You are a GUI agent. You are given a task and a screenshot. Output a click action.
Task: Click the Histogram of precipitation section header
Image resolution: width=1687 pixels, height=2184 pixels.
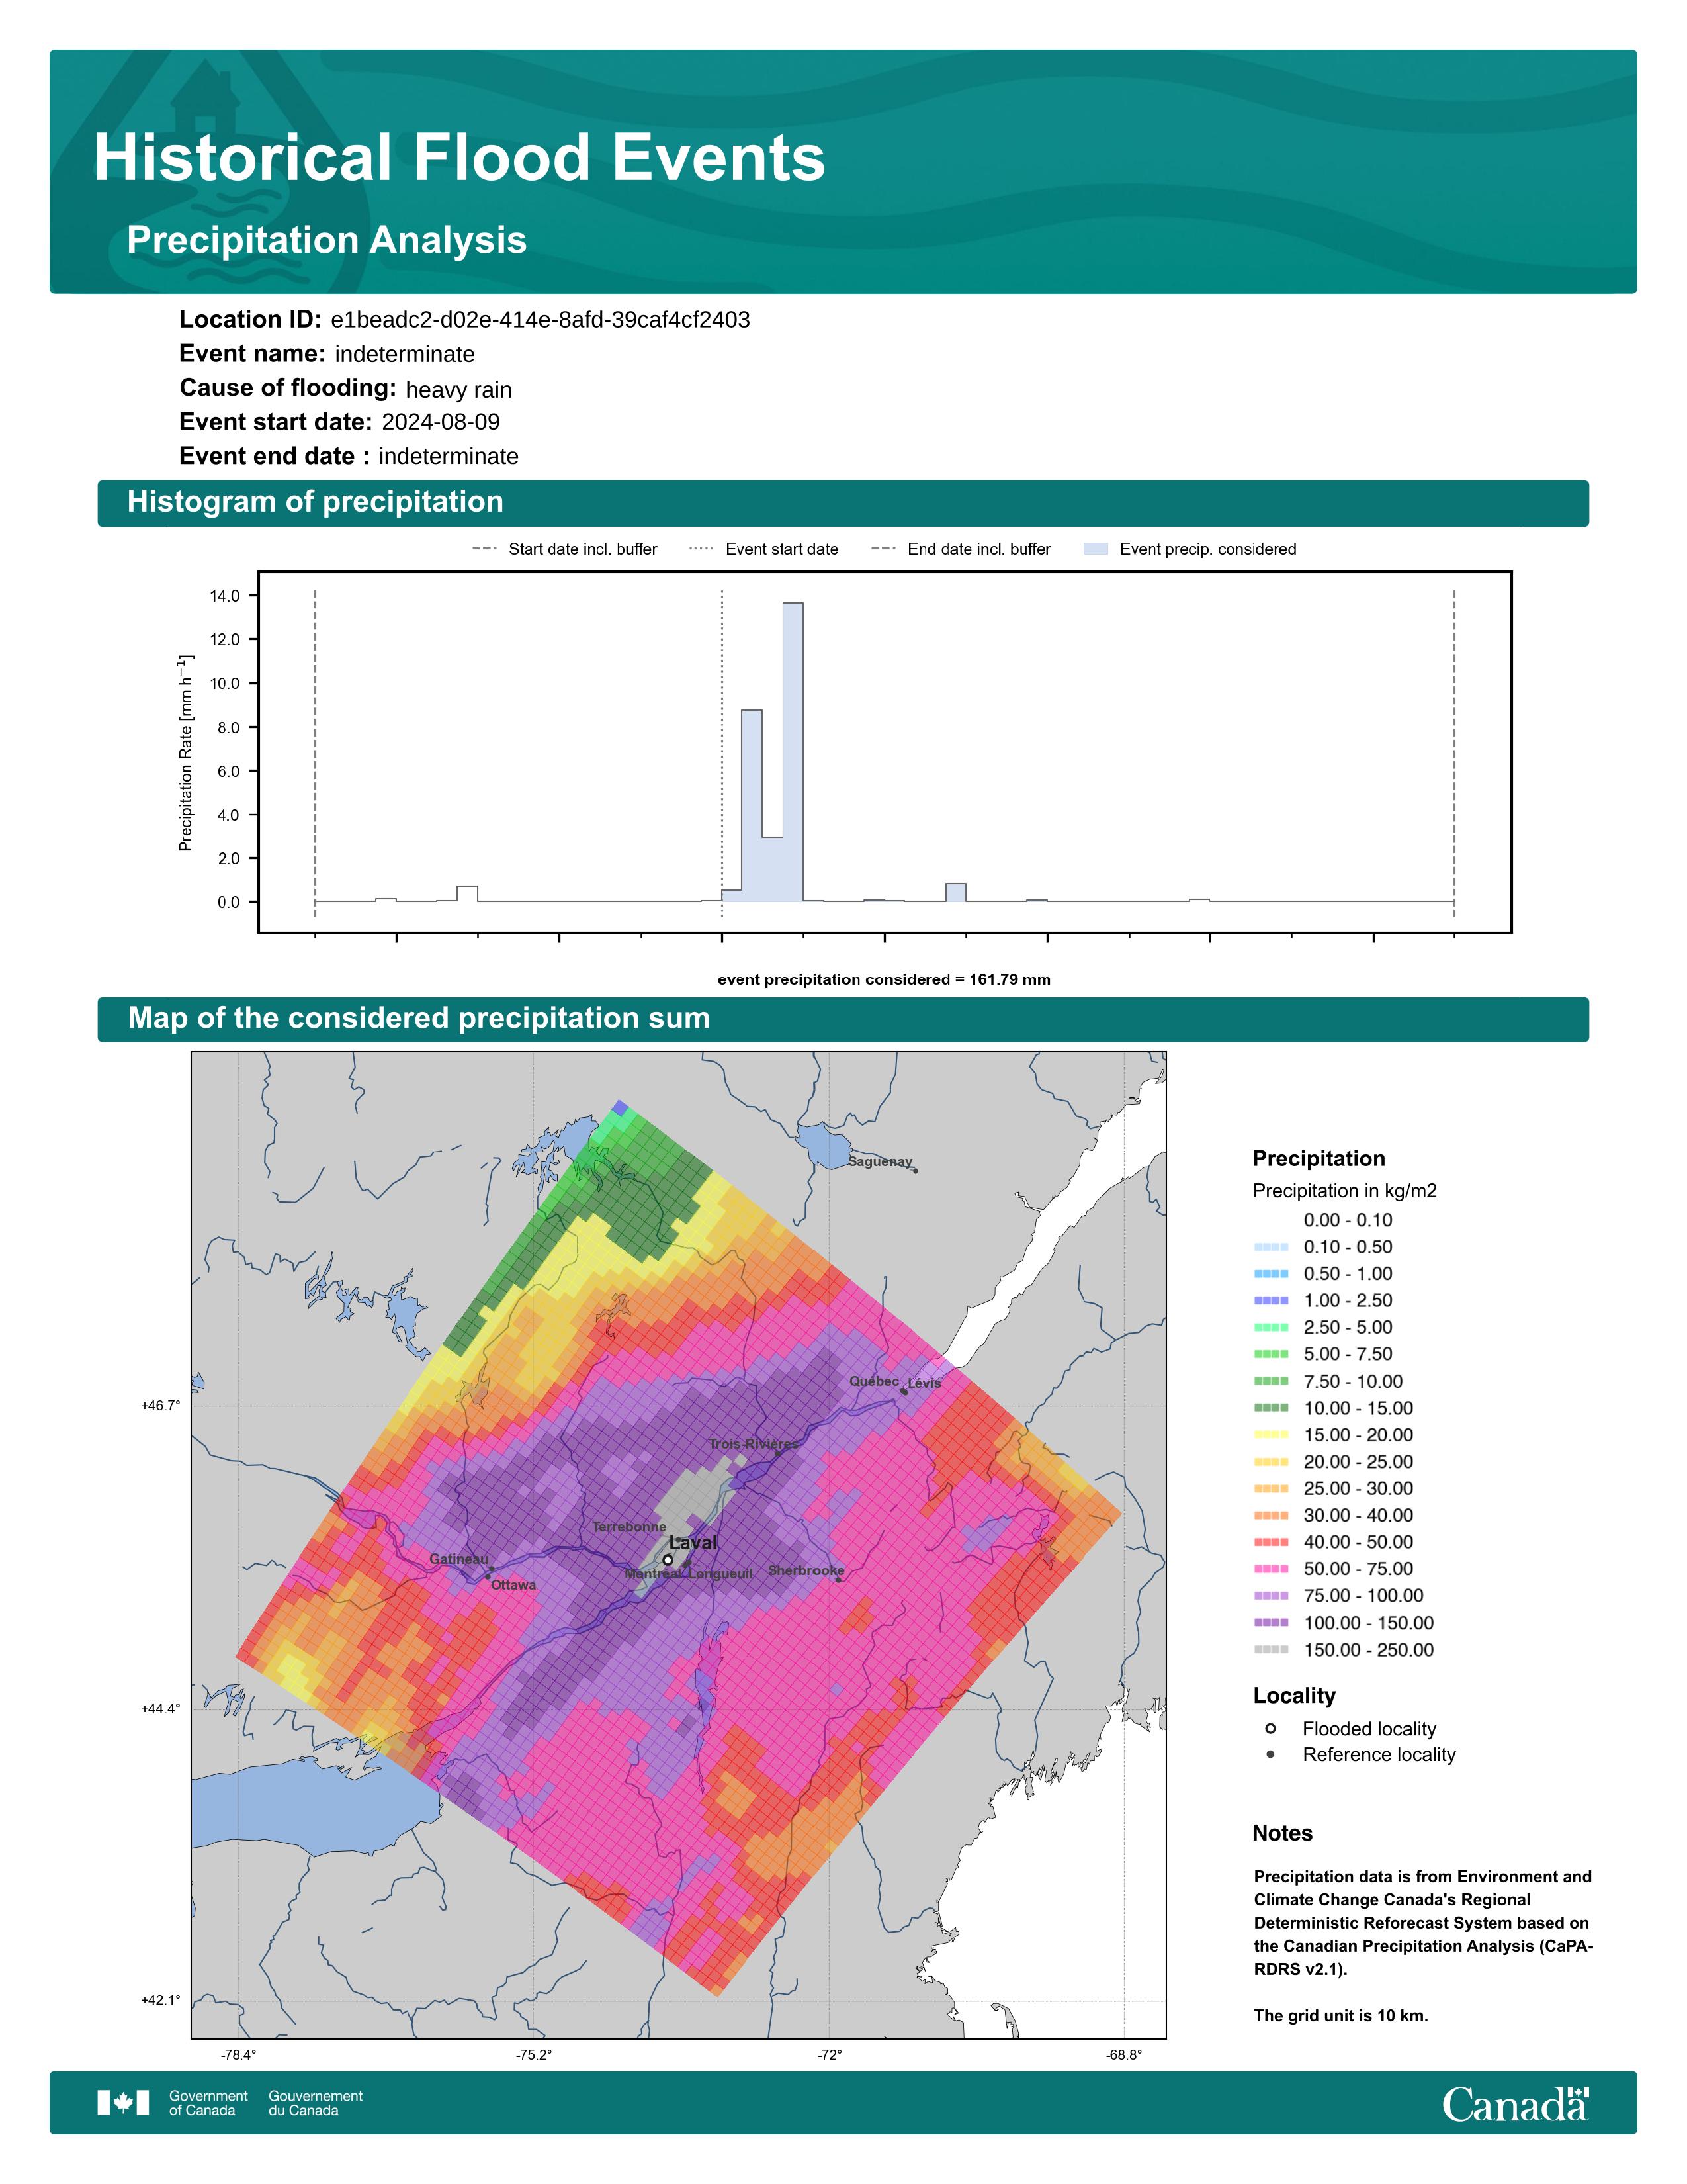(842, 503)
